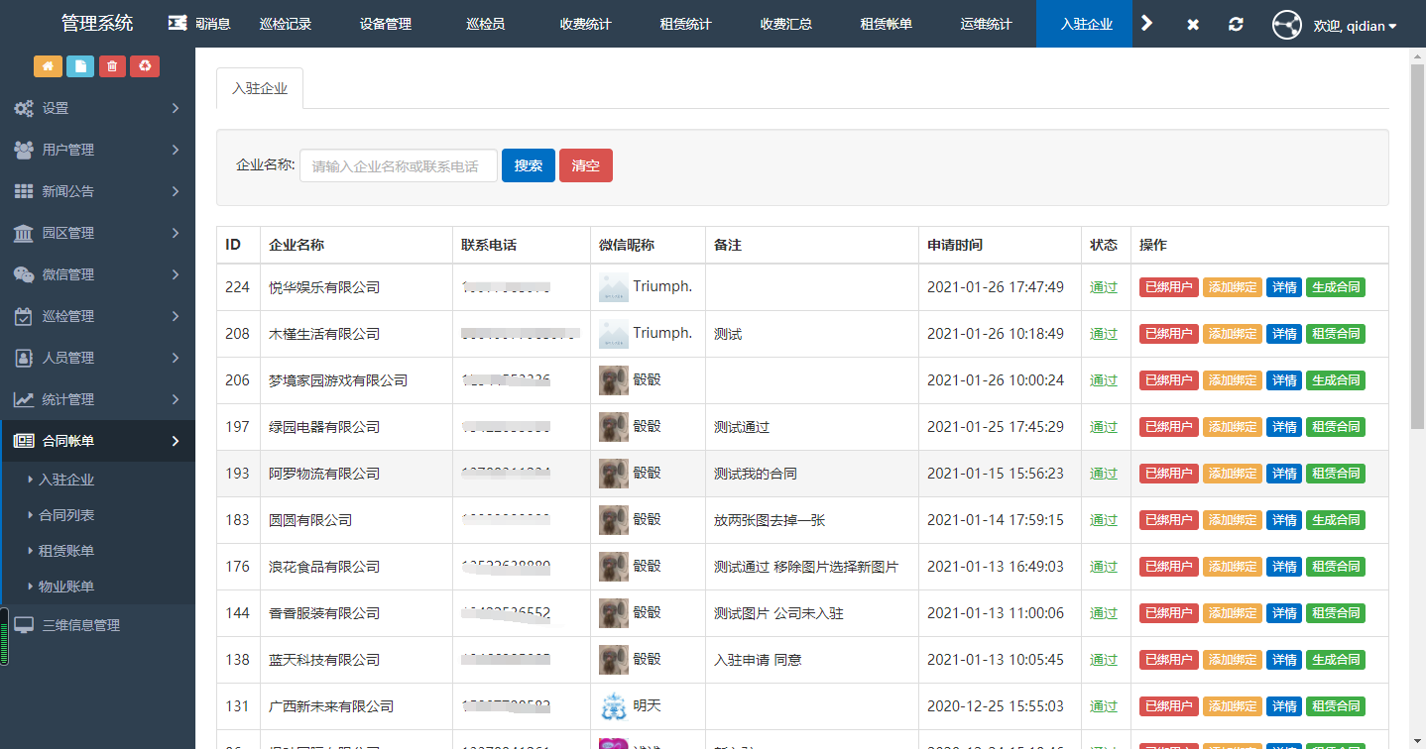The image size is (1426, 749).
Task: Click the gears icon beside 设置
Action: pyautogui.click(x=24, y=108)
